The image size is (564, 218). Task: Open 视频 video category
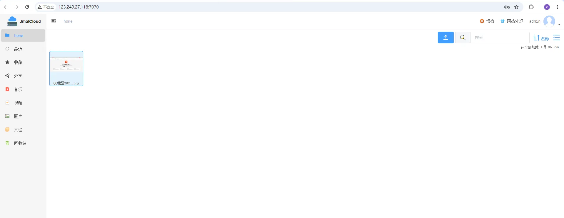pos(23,103)
